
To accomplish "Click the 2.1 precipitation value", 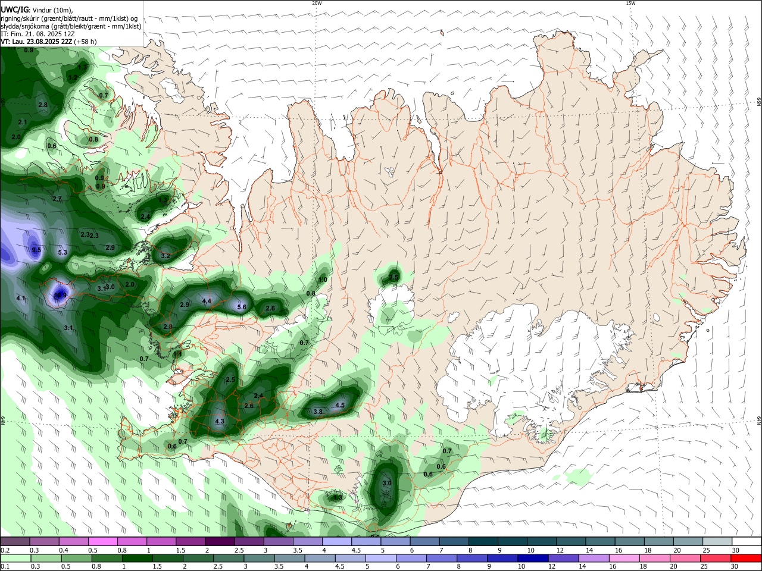I will point(23,122).
